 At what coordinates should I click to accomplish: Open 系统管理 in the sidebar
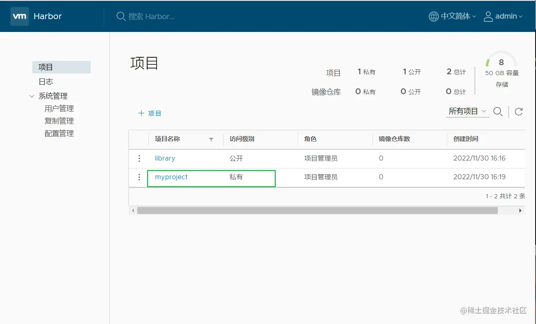pyautogui.click(x=53, y=96)
